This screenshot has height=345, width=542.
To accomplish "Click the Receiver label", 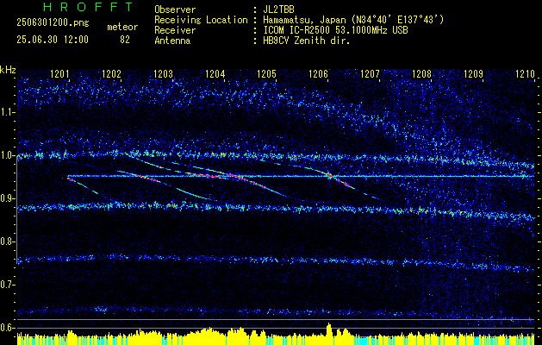I will click(x=175, y=30).
